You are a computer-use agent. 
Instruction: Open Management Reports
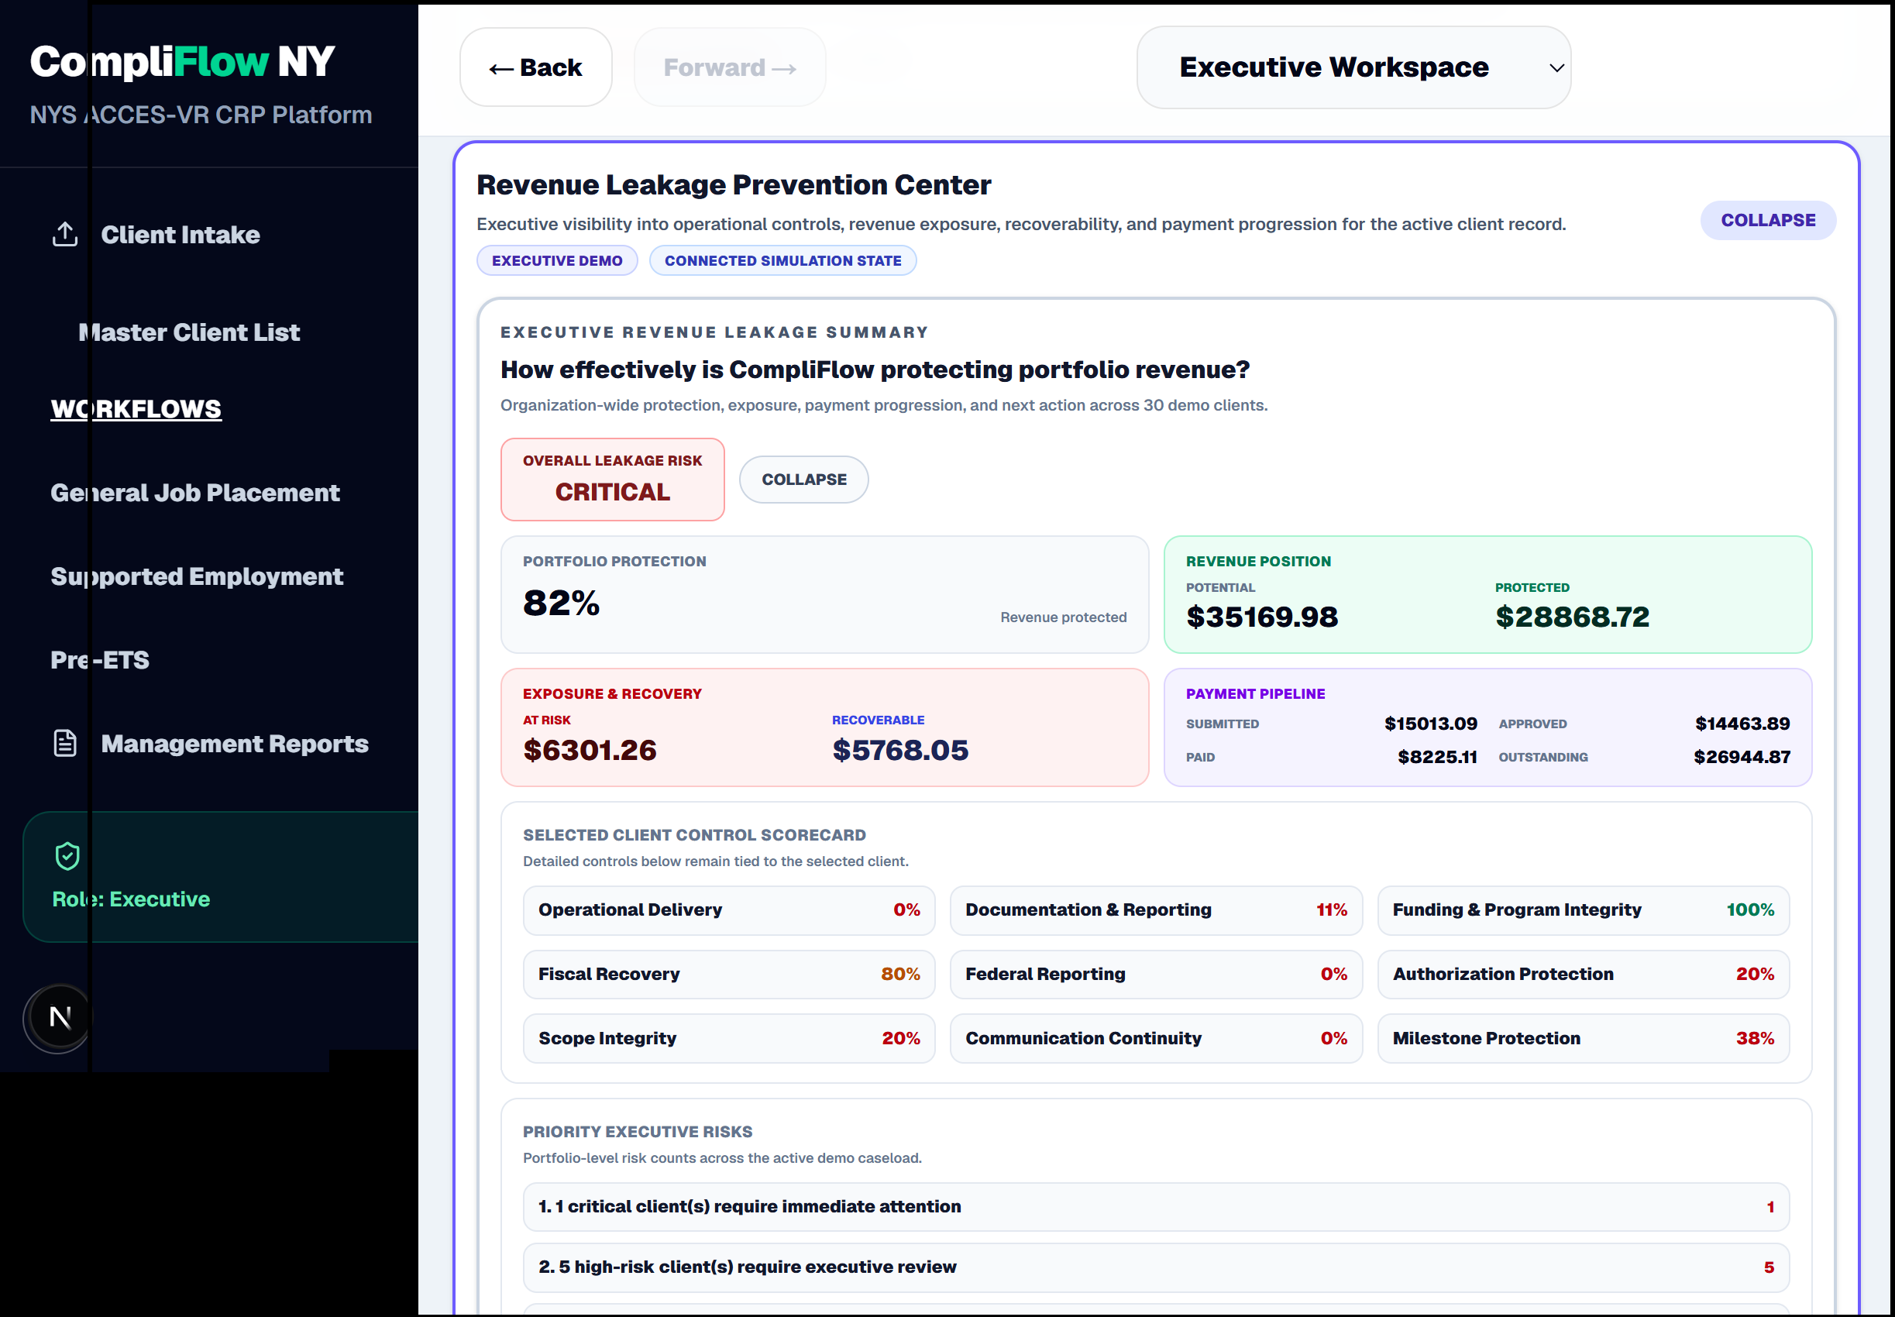234,744
